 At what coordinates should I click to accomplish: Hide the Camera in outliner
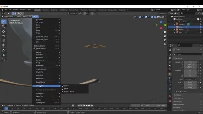[x=200, y=24]
